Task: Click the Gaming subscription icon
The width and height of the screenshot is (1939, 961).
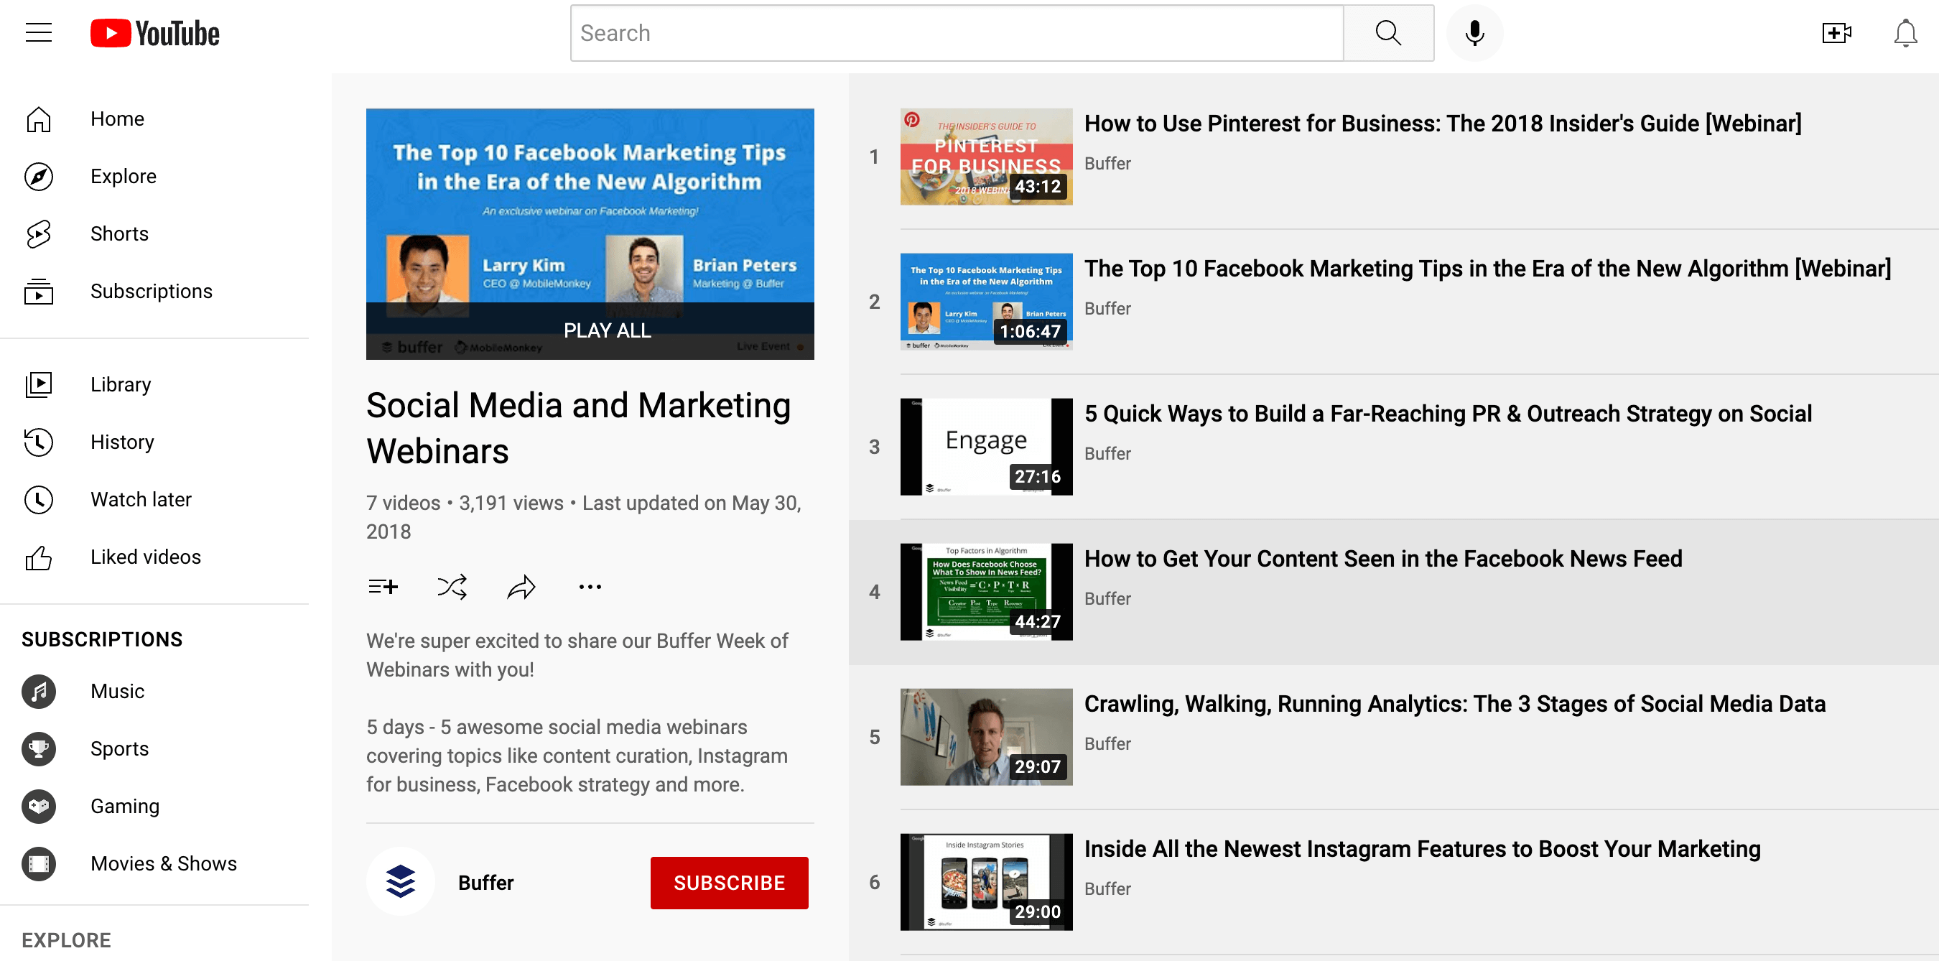Action: tap(38, 806)
